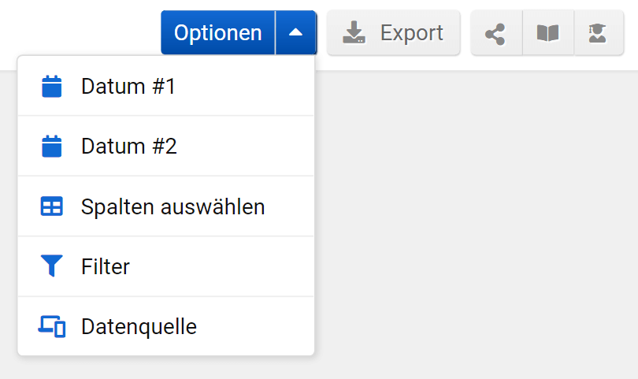Click the download tray icon on Export

(354, 33)
